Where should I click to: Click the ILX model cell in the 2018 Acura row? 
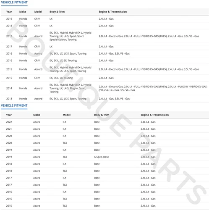coord(65,164)
